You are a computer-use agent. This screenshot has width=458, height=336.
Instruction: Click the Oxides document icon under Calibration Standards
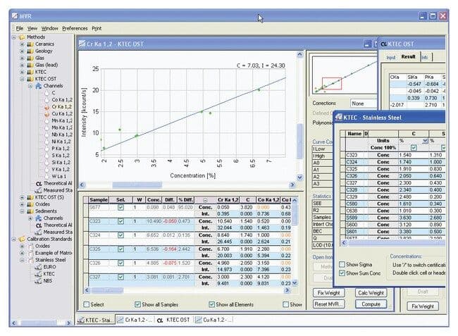[31, 246]
